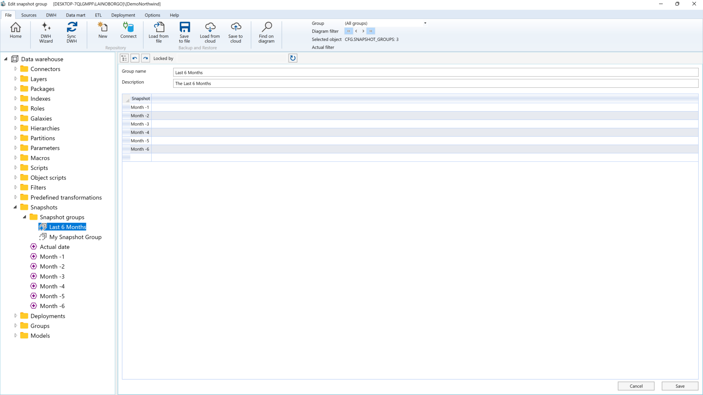703x395 pixels.
Task: Click Load from file
Action: (159, 33)
